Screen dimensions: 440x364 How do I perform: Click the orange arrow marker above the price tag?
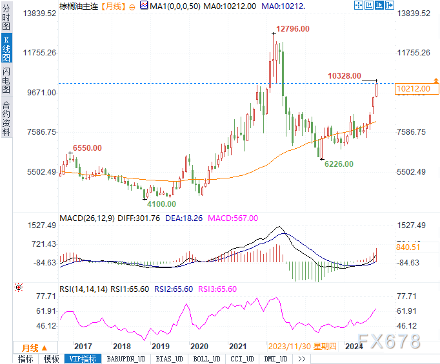(435, 81)
